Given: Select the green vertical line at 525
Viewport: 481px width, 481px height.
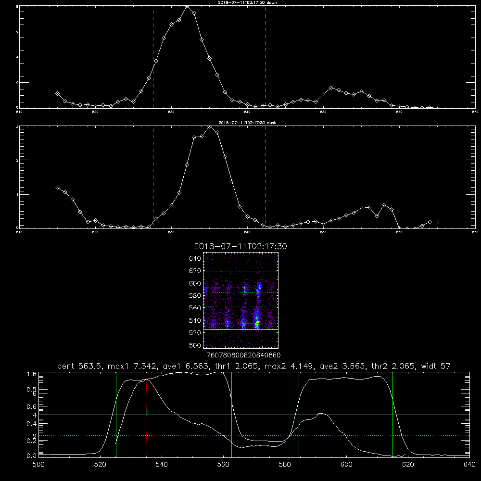Looking at the screenshot, I should click(116, 415).
